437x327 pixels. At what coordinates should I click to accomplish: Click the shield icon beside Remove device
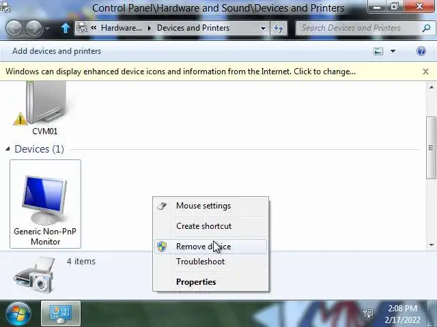162,247
